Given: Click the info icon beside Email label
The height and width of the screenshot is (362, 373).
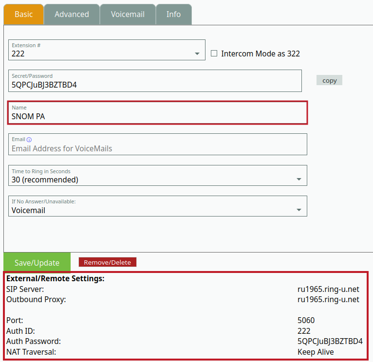Looking at the screenshot, I should pyautogui.click(x=29, y=140).
